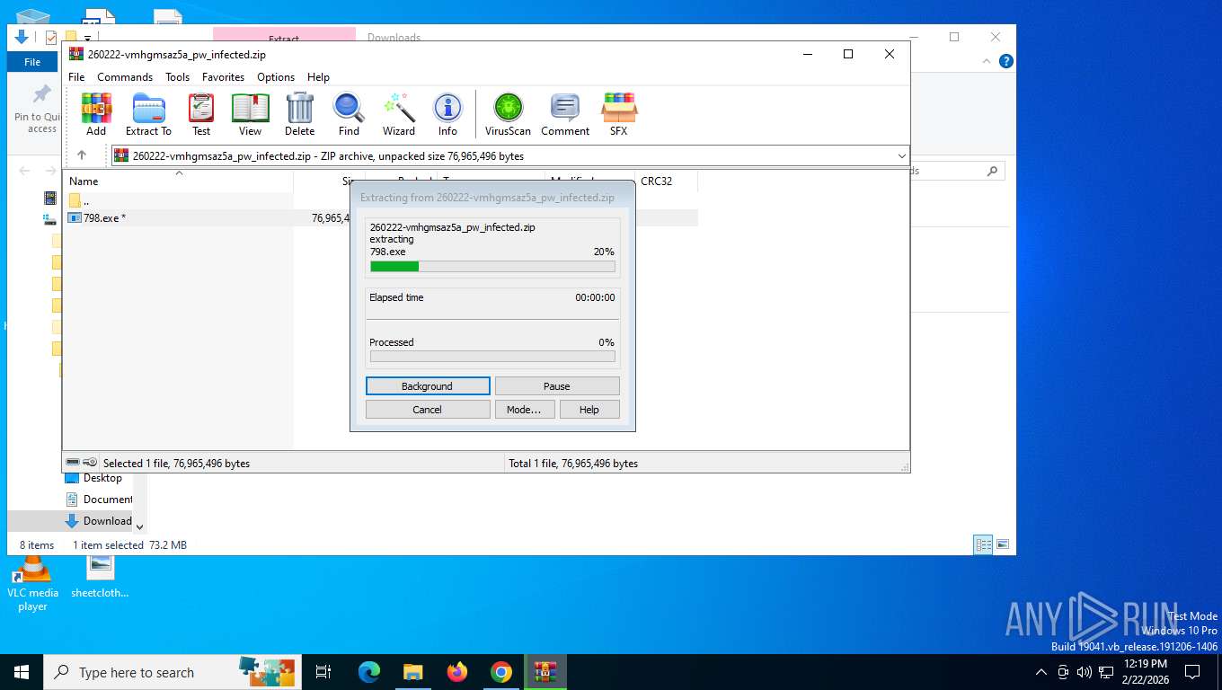The width and height of the screenshot is (1222, 690).
Task: Click the Mode... button
Action: pyautogui.click(x=524, y=410)
